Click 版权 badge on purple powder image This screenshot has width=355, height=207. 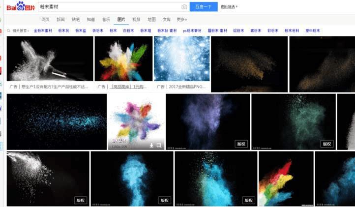[x=241, y=144]
